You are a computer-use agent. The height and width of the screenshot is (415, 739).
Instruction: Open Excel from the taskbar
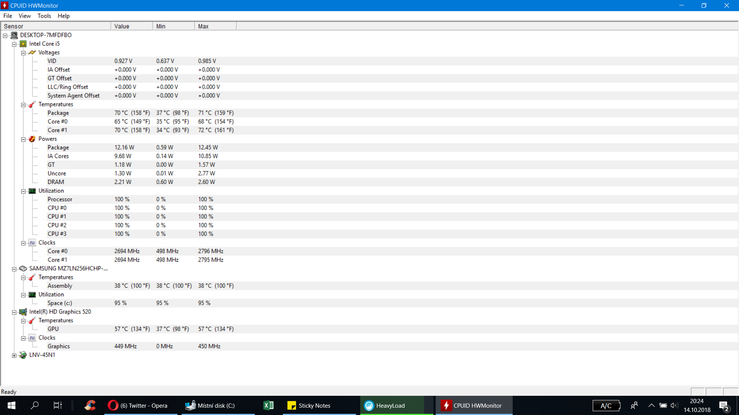(268, 405)
